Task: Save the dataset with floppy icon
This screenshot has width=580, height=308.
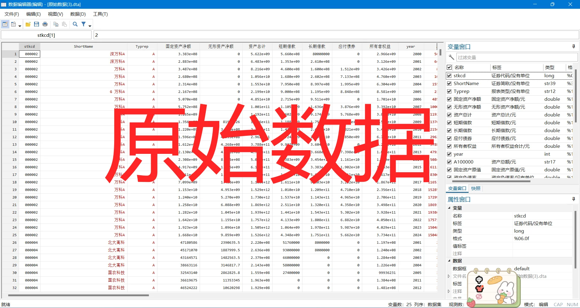Action: click(x=37, y=24)
